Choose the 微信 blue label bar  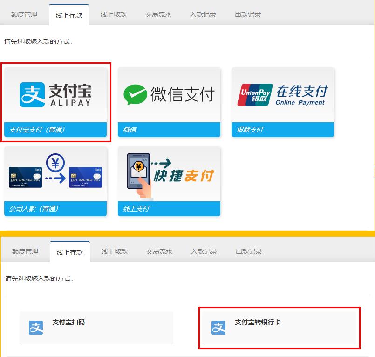click(169, 130)
